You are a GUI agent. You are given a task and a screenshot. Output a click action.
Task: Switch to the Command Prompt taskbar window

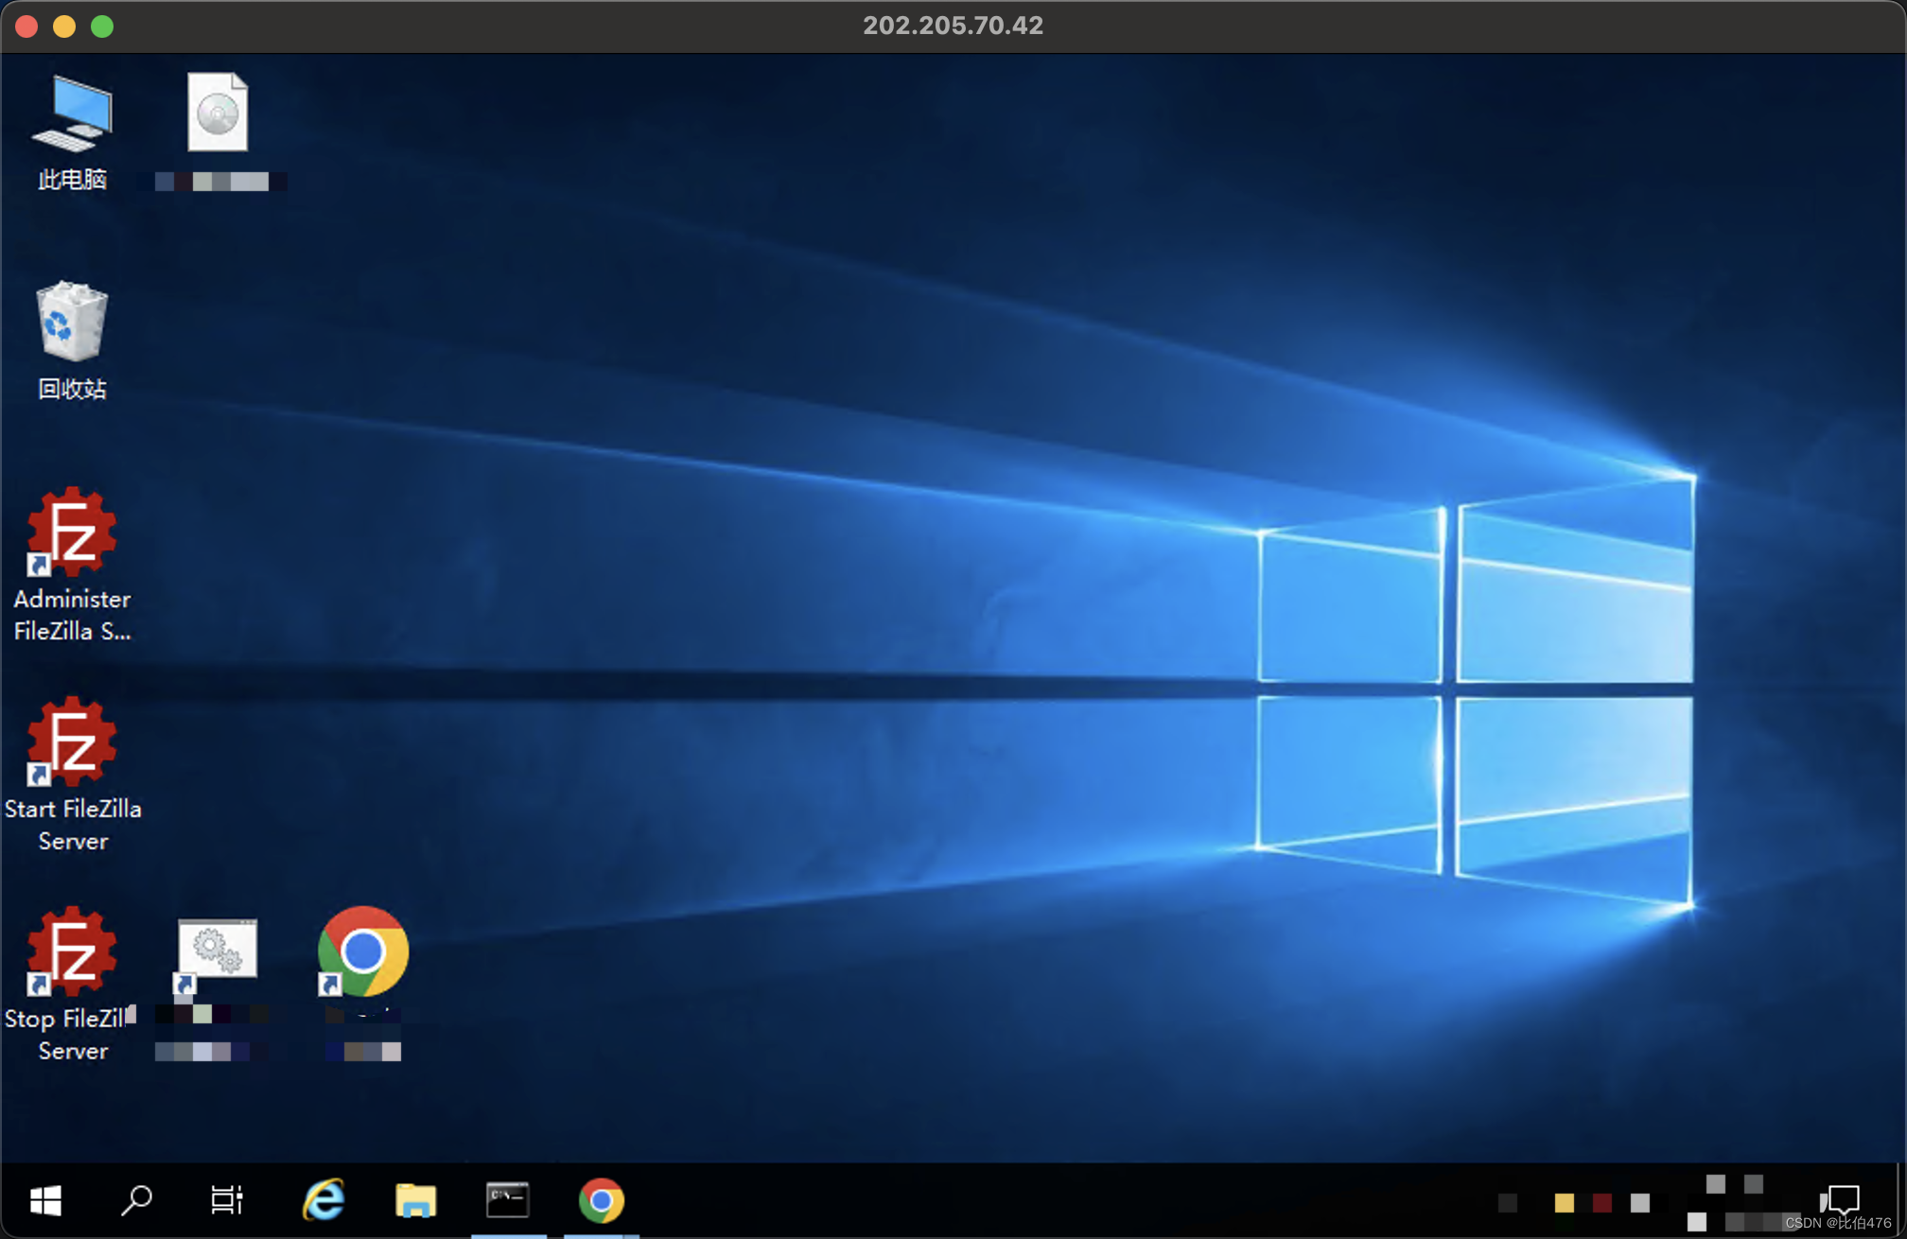(508, 1200)
